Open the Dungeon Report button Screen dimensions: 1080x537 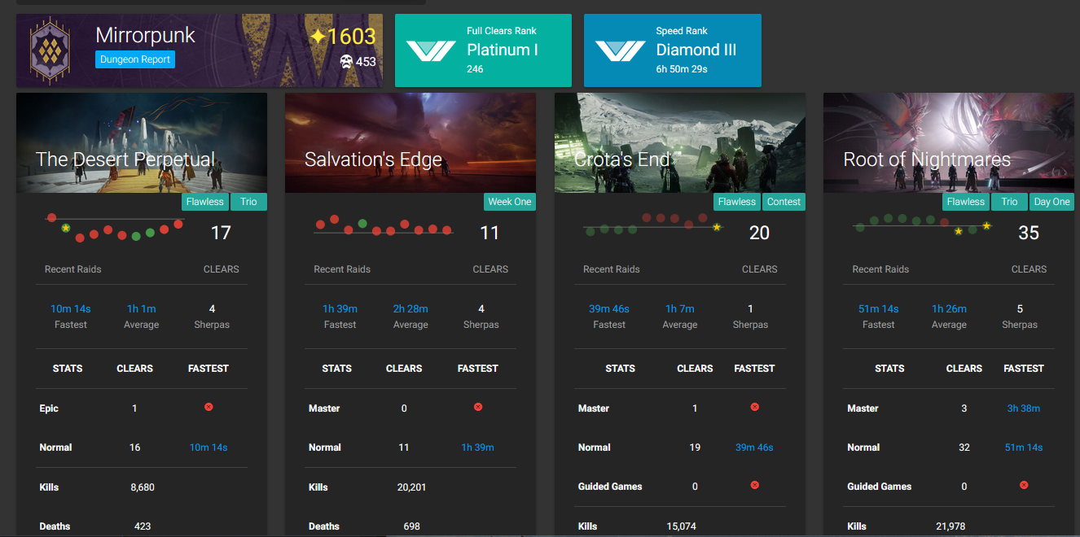click(x=135, y=59)
